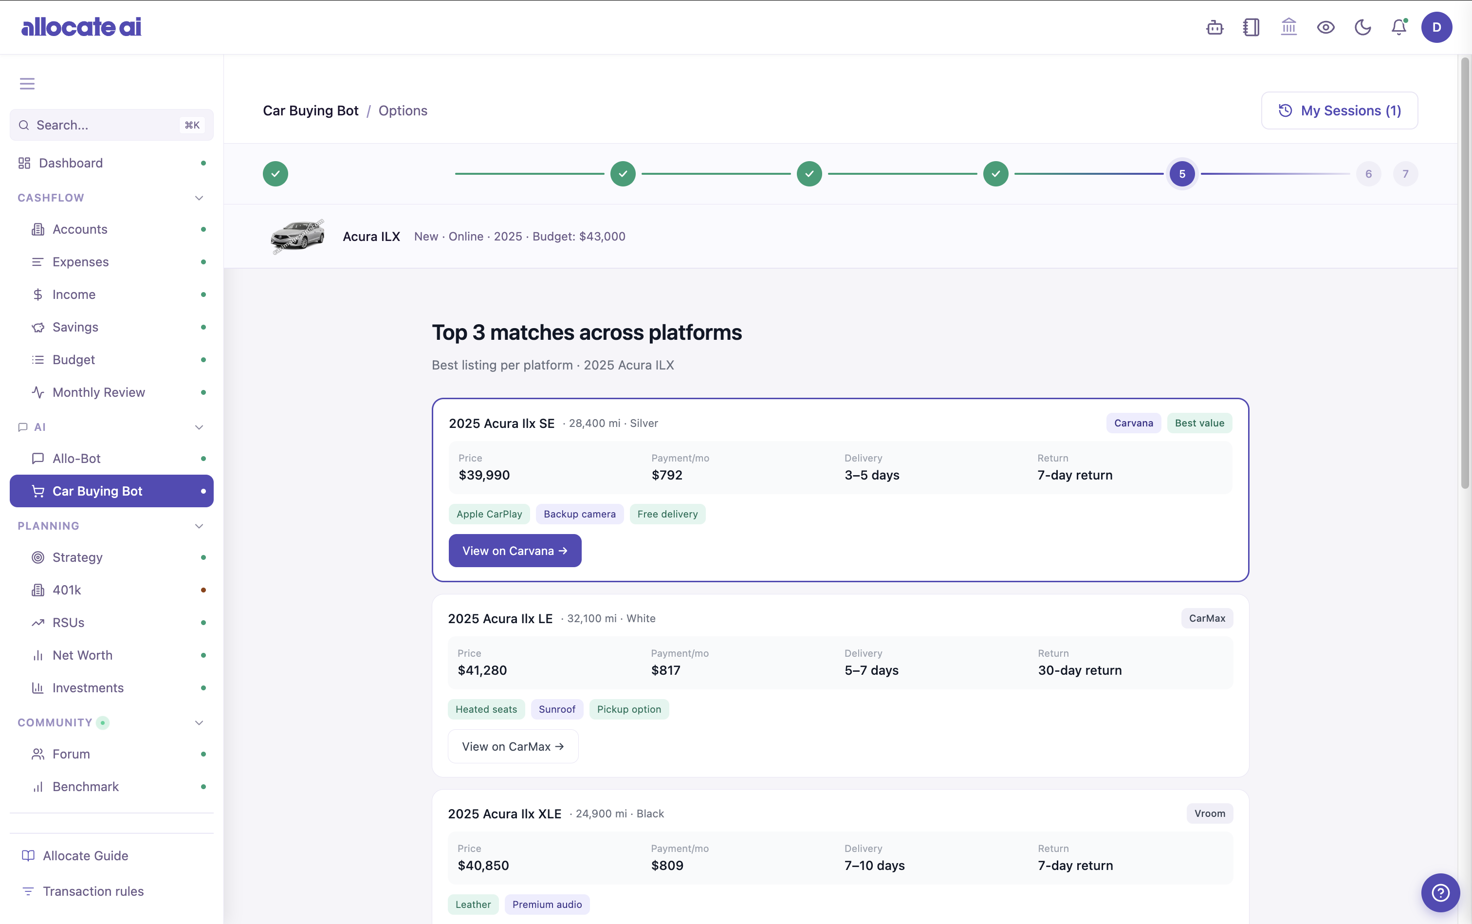Click the Net Worth bar chart icon

38,655
